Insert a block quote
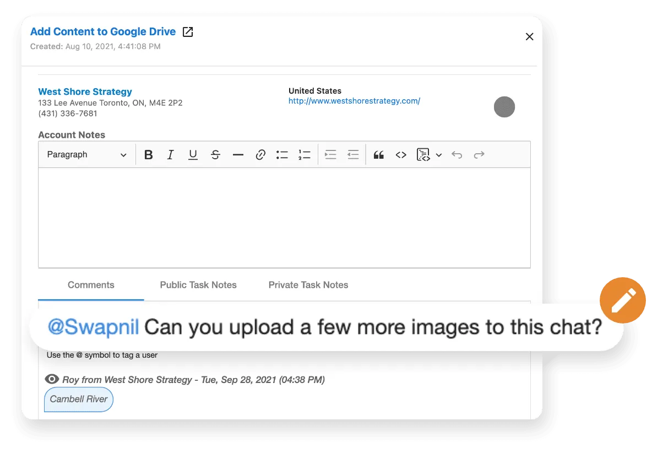The image size is (652, 453). [x=378, y=155]
